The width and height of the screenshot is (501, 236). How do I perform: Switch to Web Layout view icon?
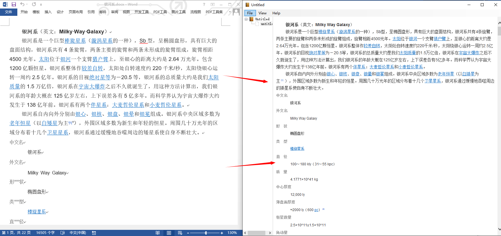click(180, 233)
